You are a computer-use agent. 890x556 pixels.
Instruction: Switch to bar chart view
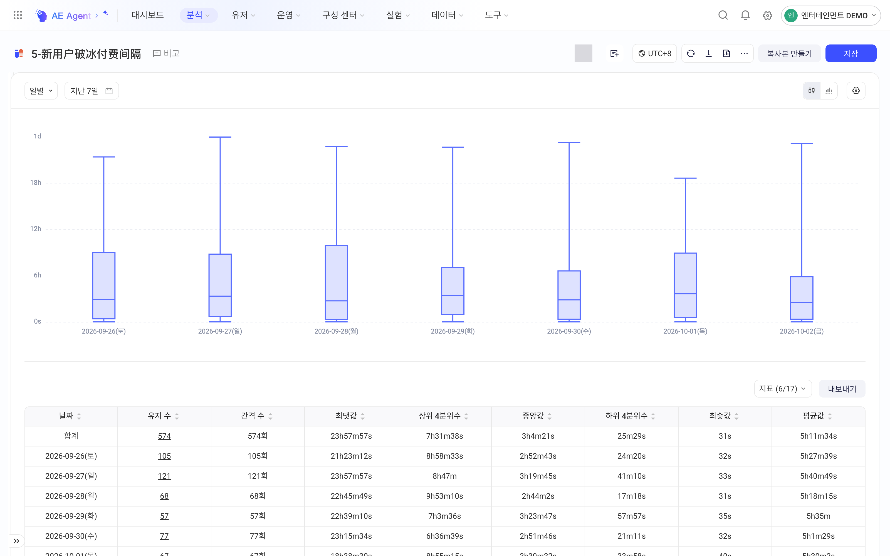click(x=829, y=90)
